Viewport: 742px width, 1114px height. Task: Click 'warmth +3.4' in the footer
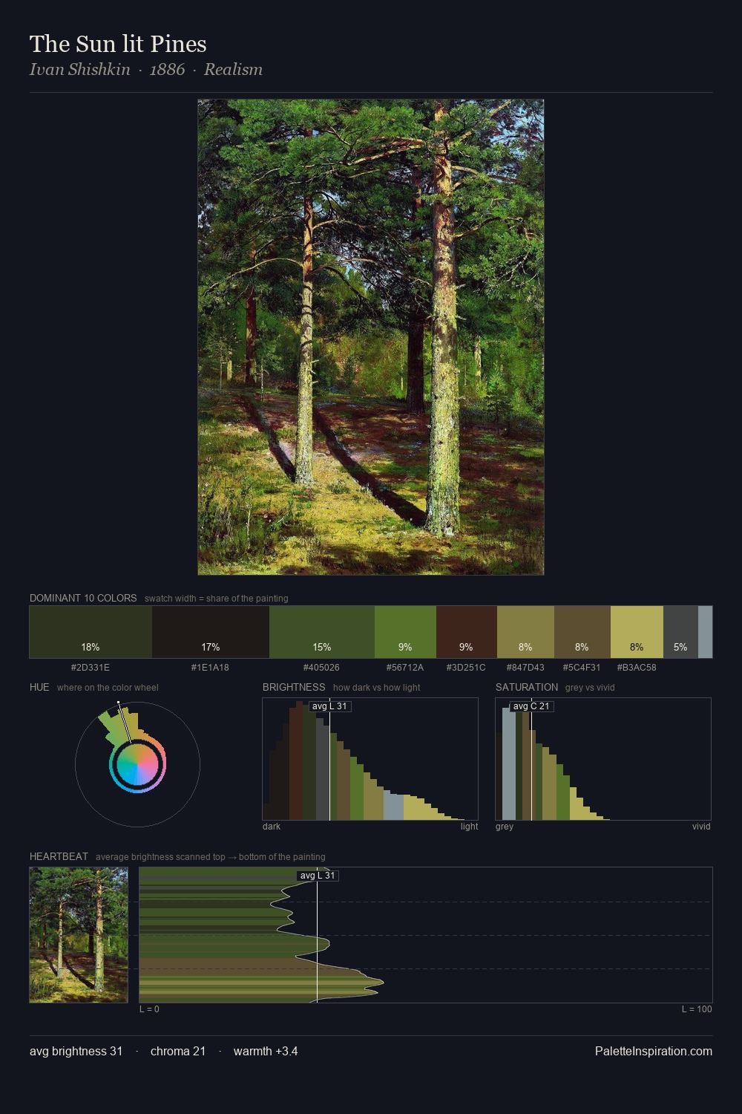pos(266,1052)
